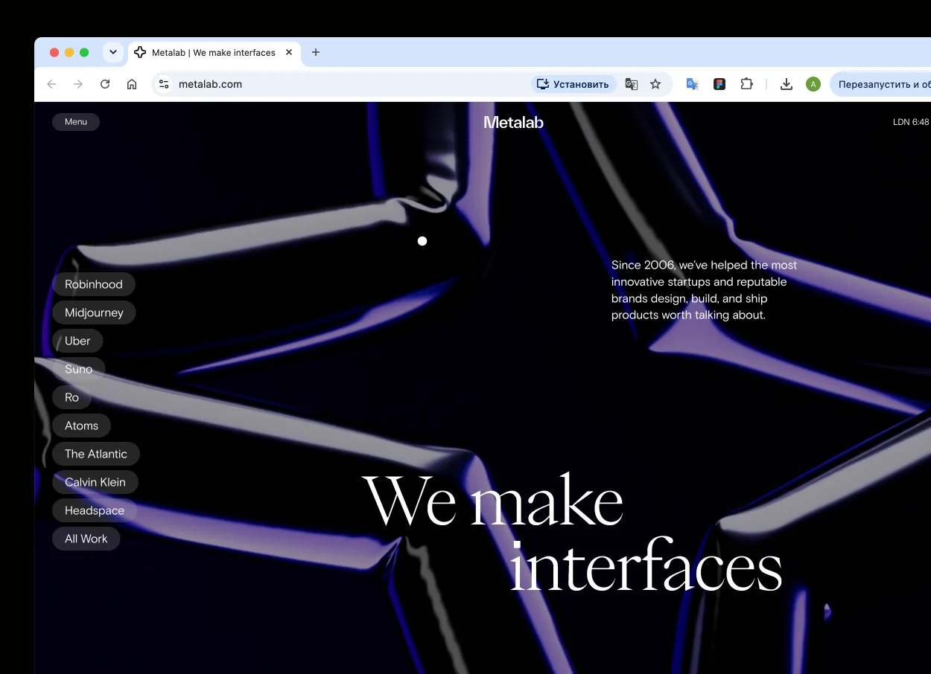Open the Ro project
The width and height of the screenshot is (931, 674).
[x=72, y=397]
